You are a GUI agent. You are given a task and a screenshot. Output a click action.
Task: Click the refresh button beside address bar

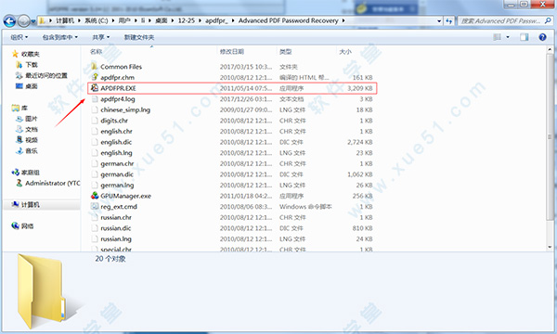[449, 21]
